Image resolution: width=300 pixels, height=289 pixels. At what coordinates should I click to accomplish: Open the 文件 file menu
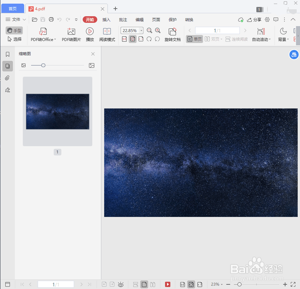tap(15, 20)
